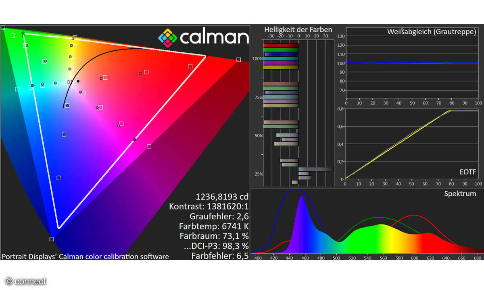Click the 'Spektrum' chart label
The height and width of the screenshot is (290, 484).
[460, 194]
